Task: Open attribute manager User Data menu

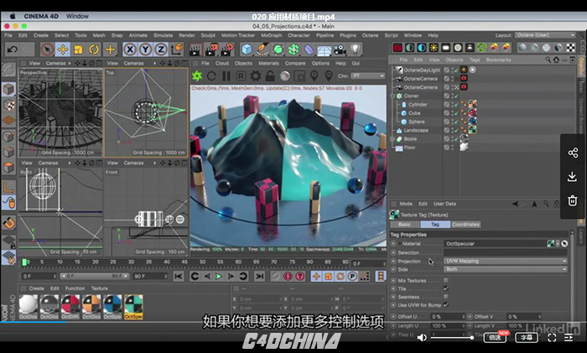Action: [x=444, y=204]
